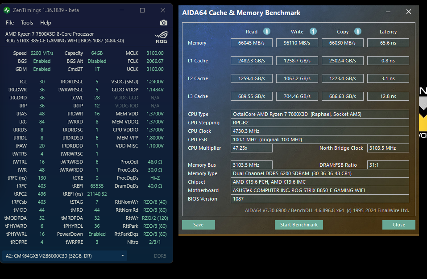Click the Memory Bus value 3103.5 MHz
Screen dimensions: 427x279
click(251, 165)
